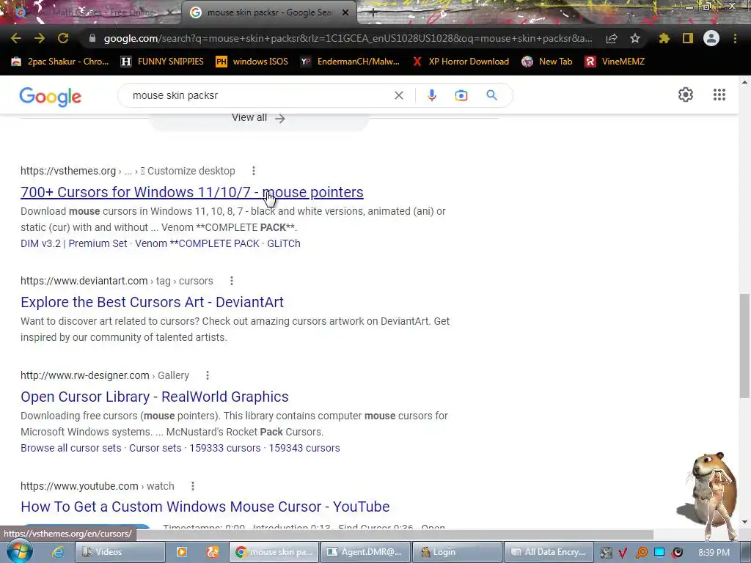Open 700+ Cursors for Windows result

[x=191, y=192]
